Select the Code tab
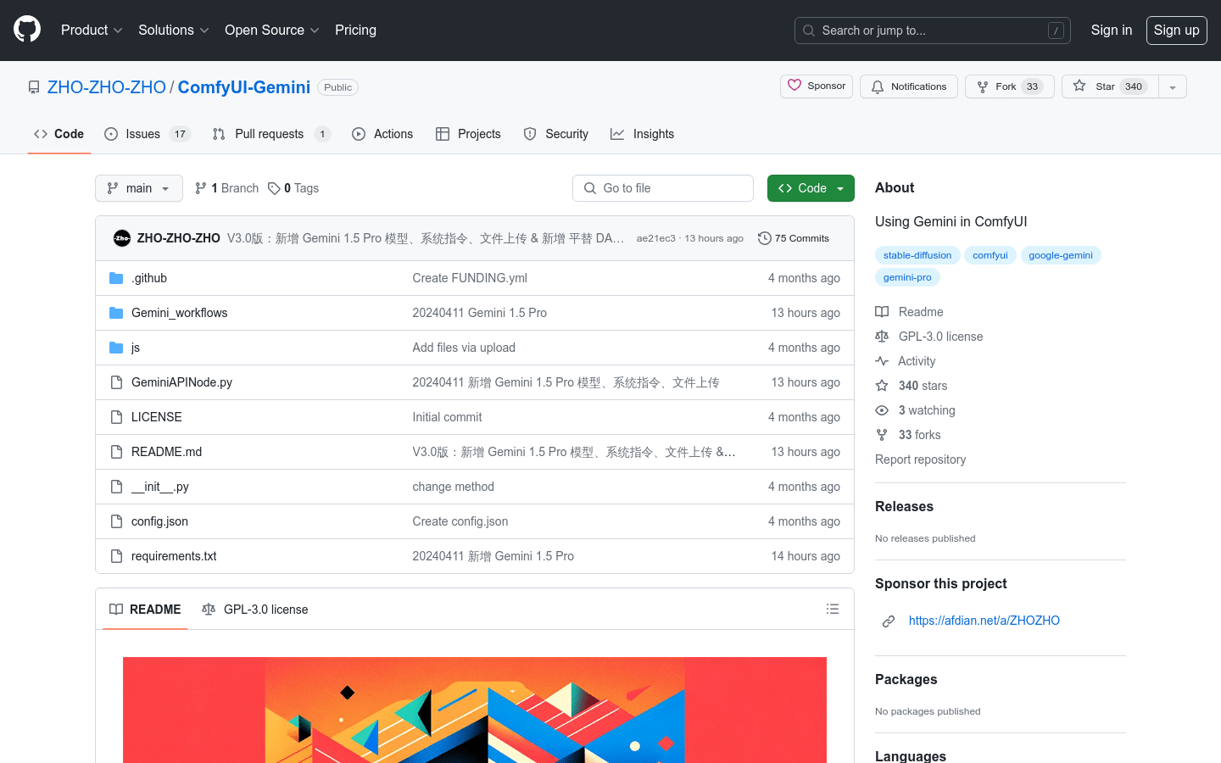This screenshot has height=763, width=1221. coord(59,134)
